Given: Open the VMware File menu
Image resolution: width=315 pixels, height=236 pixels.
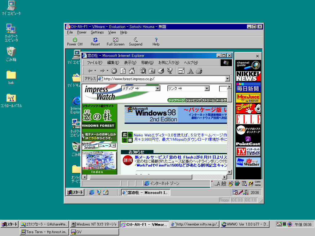Looking at the screenshot, I should (x=70, y=32).
